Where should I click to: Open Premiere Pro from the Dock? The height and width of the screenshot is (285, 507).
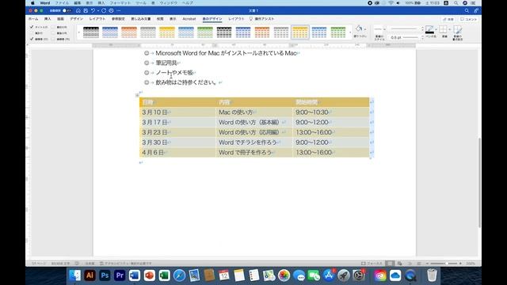coord(120,275)
